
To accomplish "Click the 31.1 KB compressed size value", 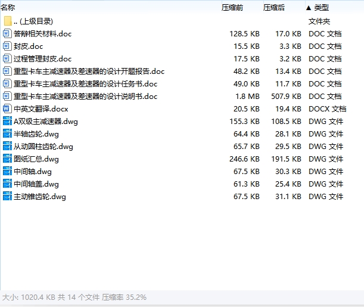I will [288, 197].
